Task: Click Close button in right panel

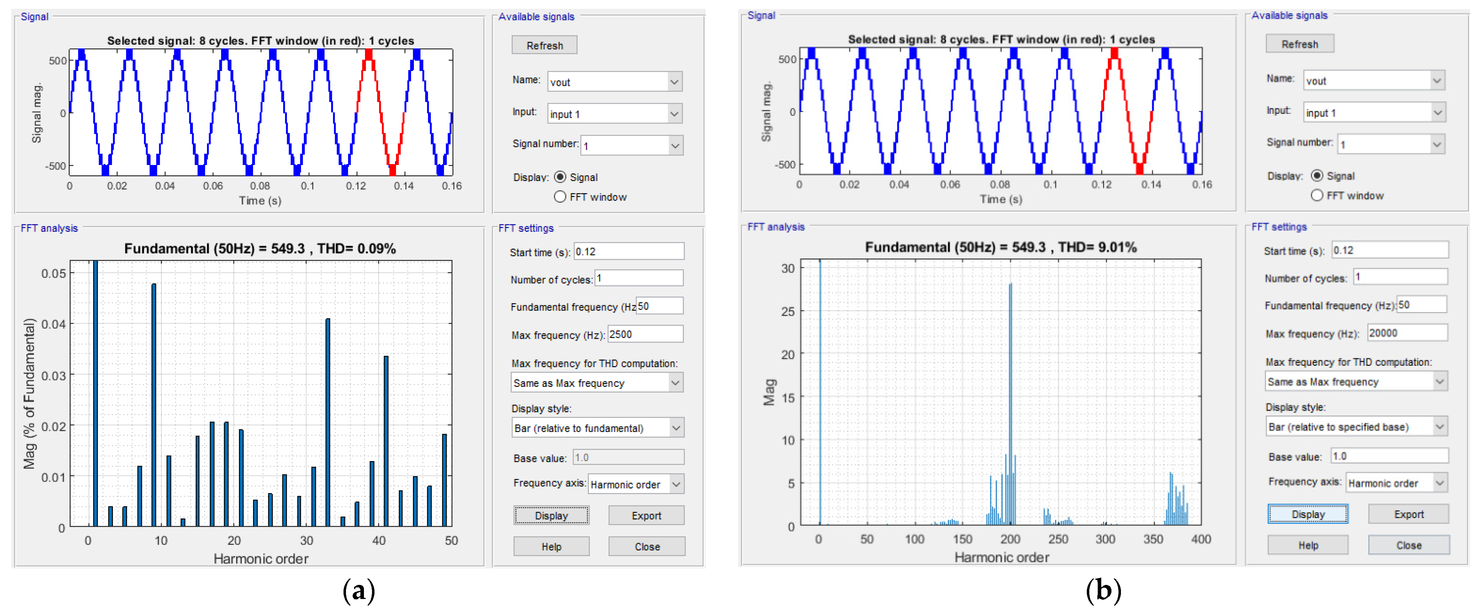Action: pyautogui.click(x=1408, y=545)
